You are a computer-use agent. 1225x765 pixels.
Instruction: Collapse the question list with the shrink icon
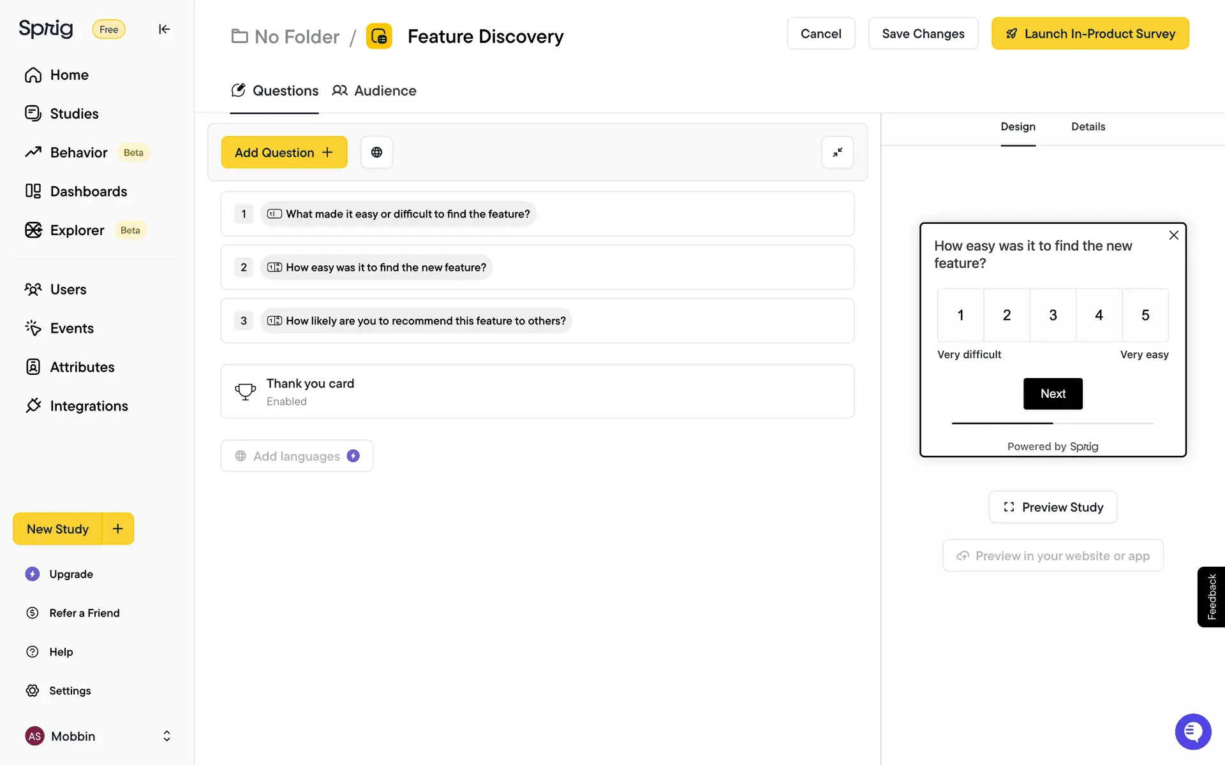tap(837, 152)
